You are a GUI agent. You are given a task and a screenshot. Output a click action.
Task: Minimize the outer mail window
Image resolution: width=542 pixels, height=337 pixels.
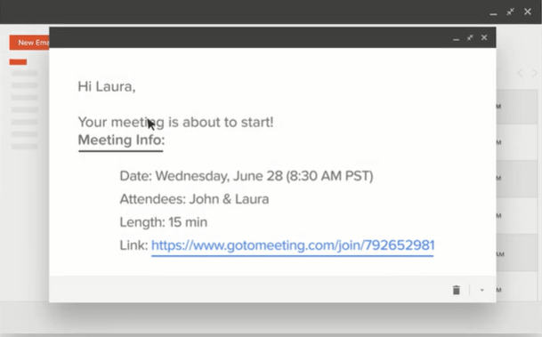(493, 13)
